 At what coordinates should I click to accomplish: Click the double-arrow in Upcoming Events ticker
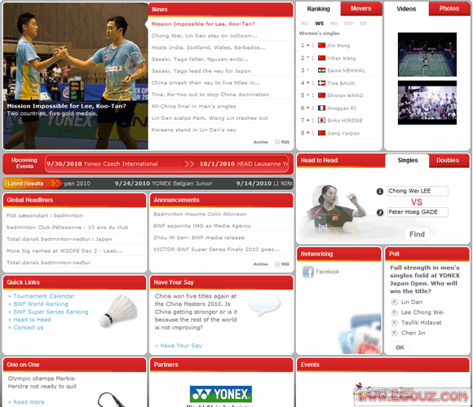(189, 164)
